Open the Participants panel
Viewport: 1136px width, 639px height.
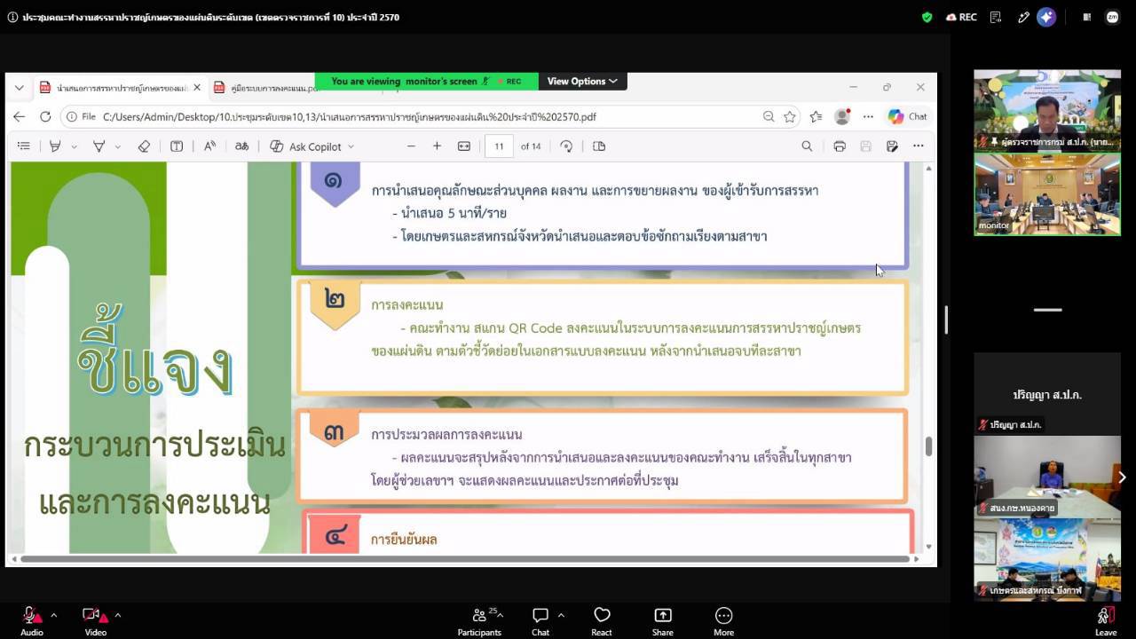click(x=479, y=620)
